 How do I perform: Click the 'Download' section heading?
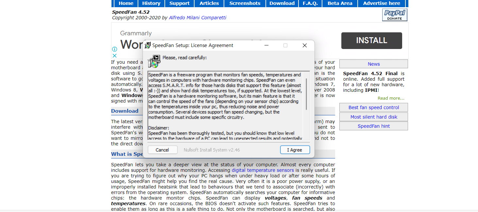[x=125, y=111]
